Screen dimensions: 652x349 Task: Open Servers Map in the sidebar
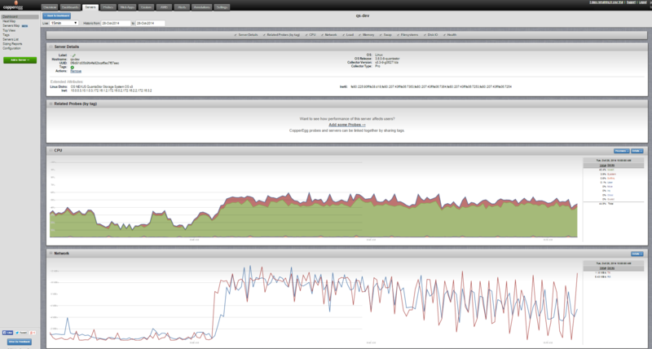point(11,26)
